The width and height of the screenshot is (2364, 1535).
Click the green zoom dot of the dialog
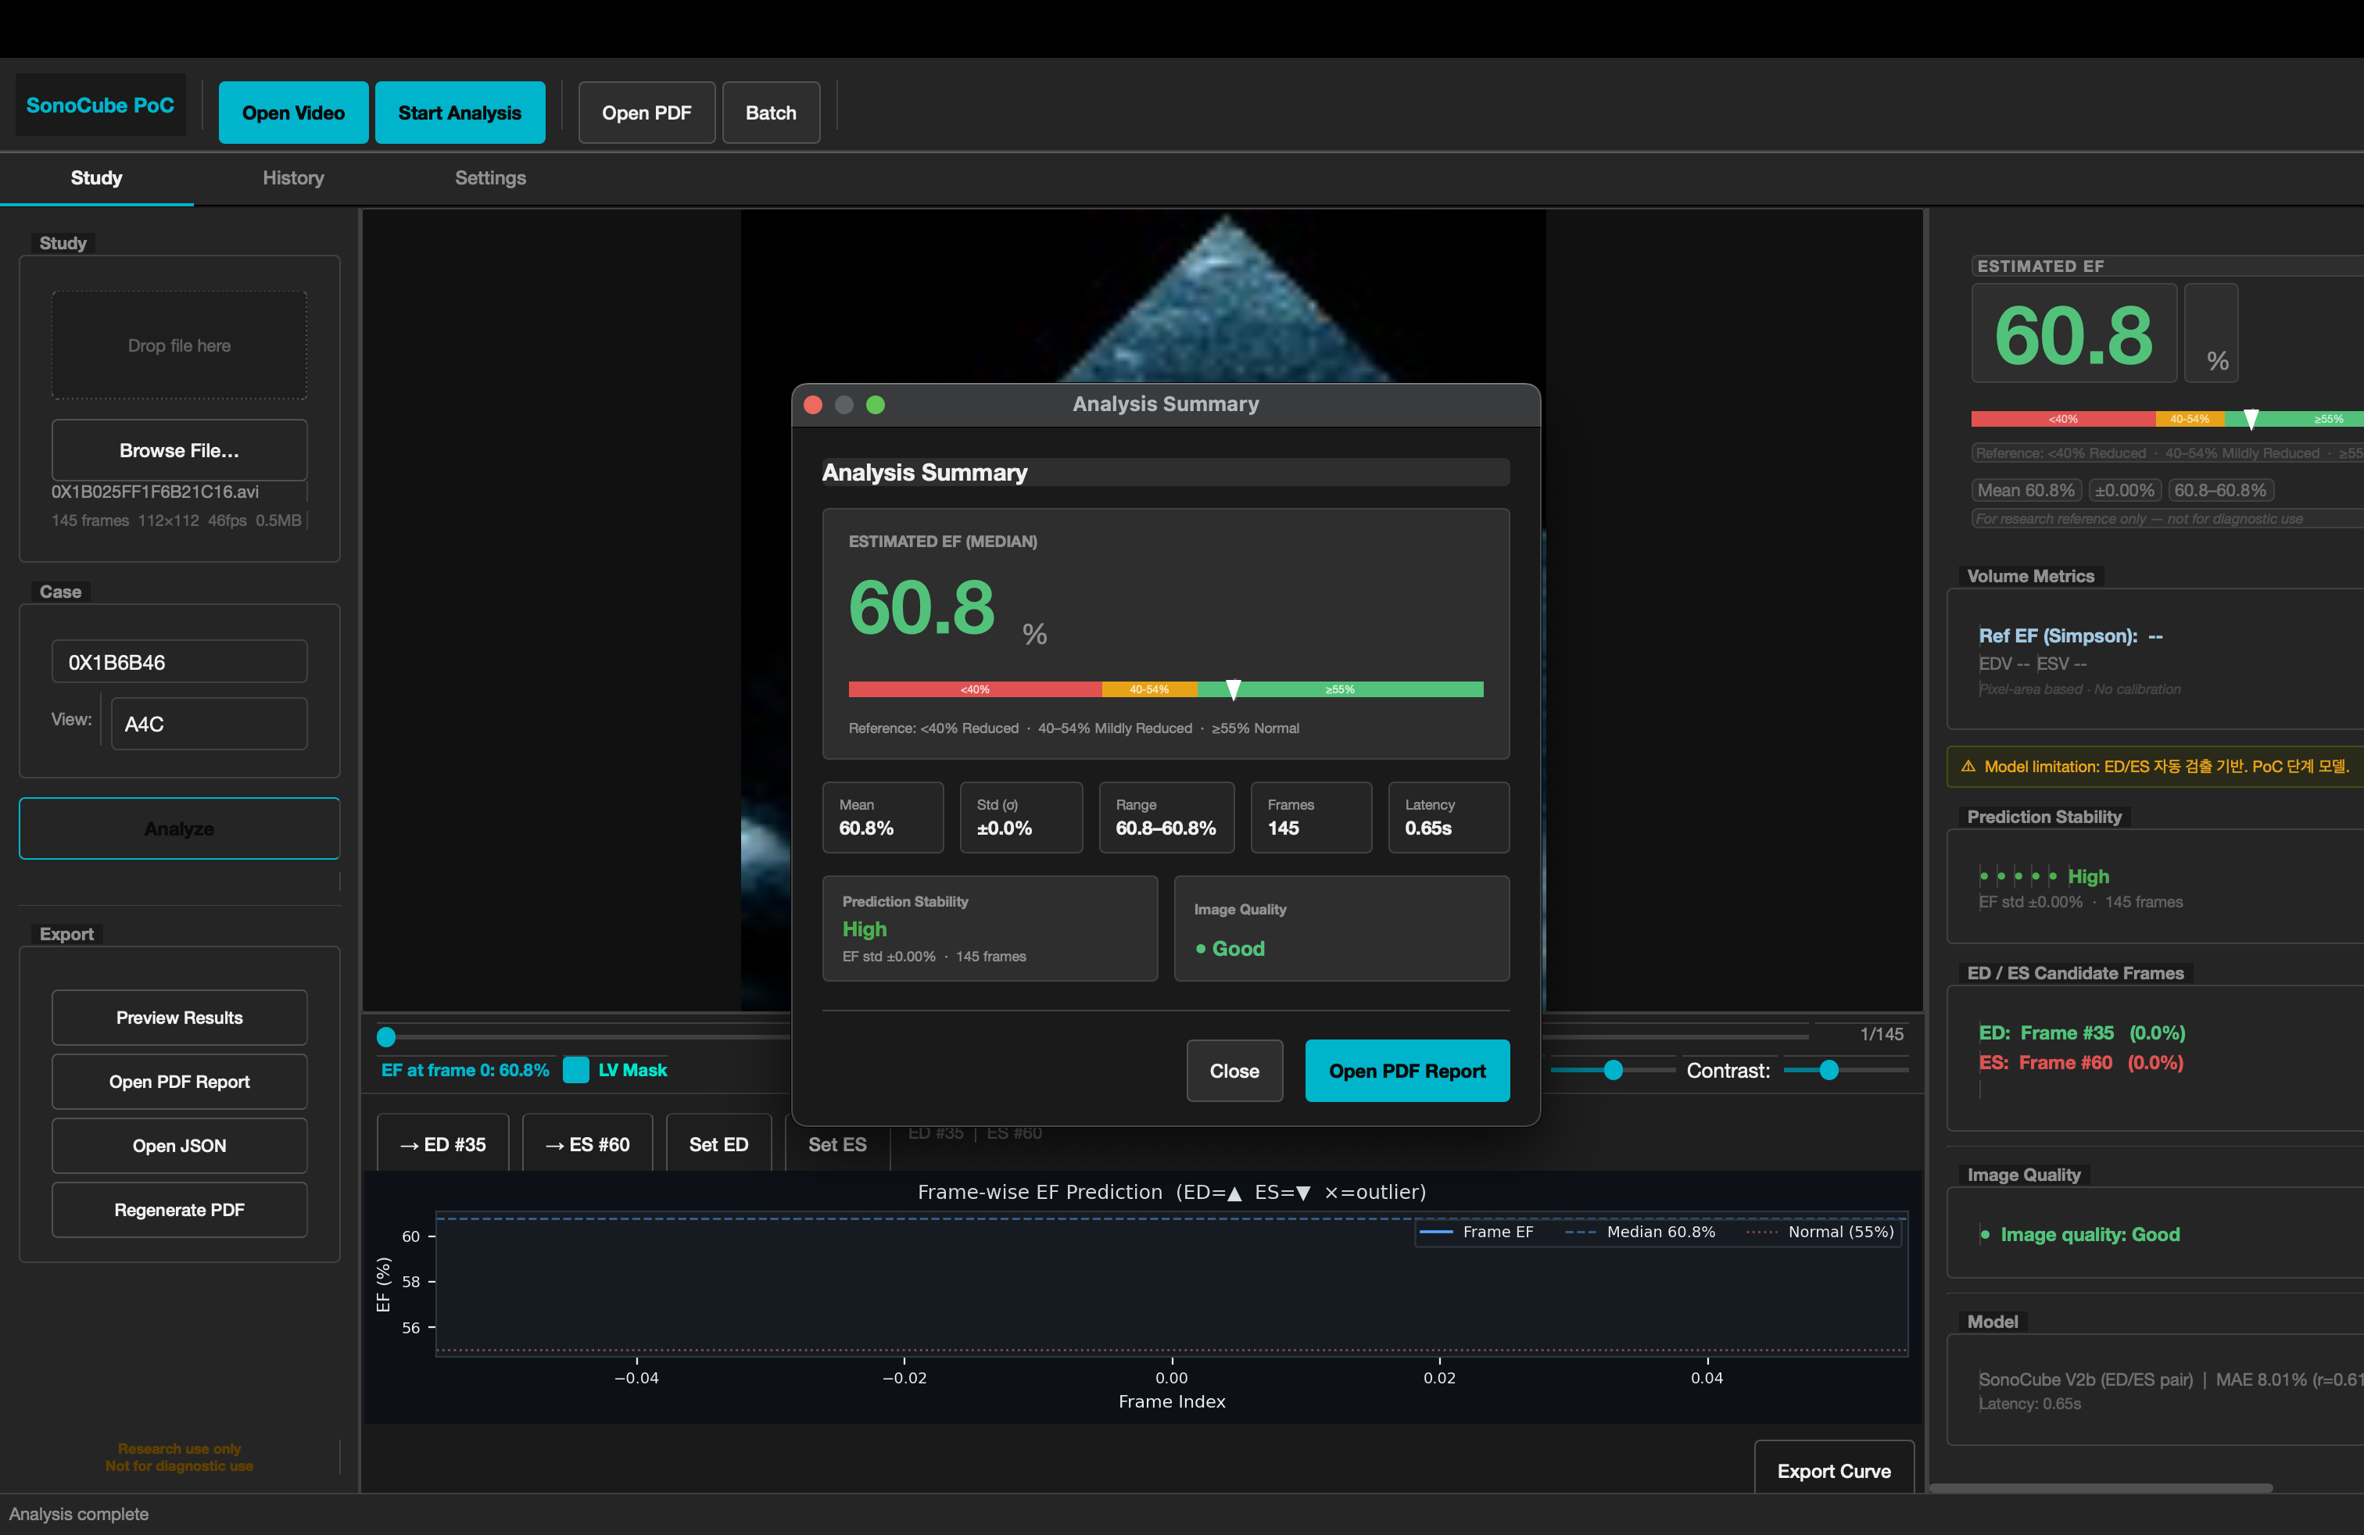[875, 404]
